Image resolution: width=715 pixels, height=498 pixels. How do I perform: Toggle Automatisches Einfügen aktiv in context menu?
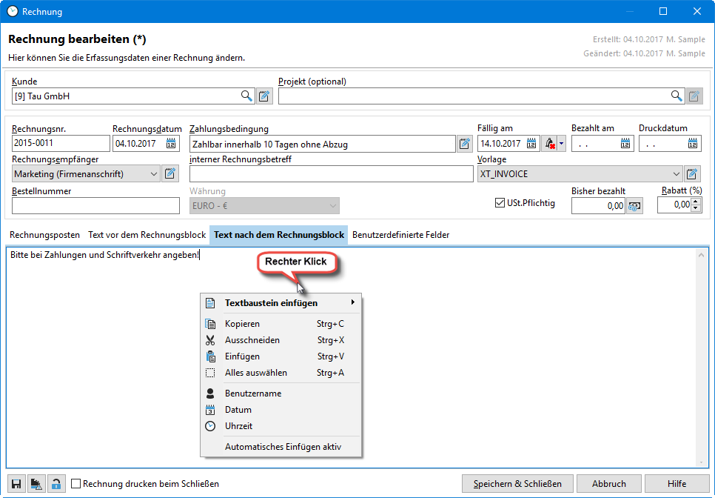point(283,447)
